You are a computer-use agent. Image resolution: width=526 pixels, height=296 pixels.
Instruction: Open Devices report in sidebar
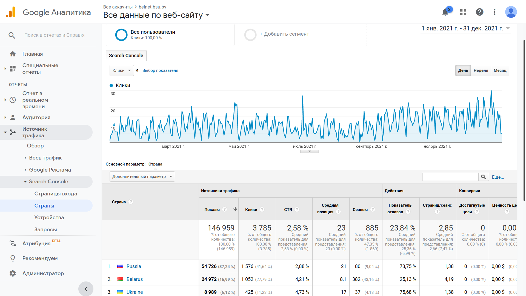click(49, 218)
